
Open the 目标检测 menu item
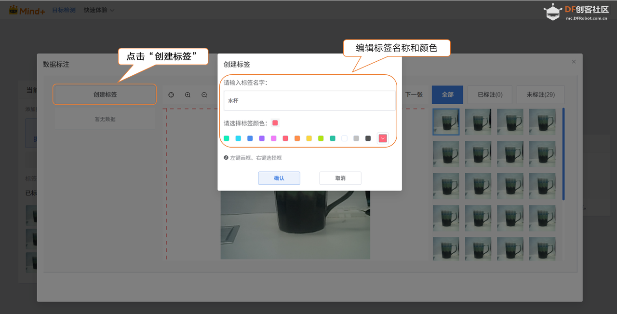tap(64, 9)
